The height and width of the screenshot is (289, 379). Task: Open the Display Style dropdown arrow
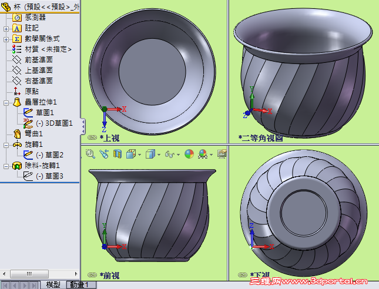(x=159, y=154)
